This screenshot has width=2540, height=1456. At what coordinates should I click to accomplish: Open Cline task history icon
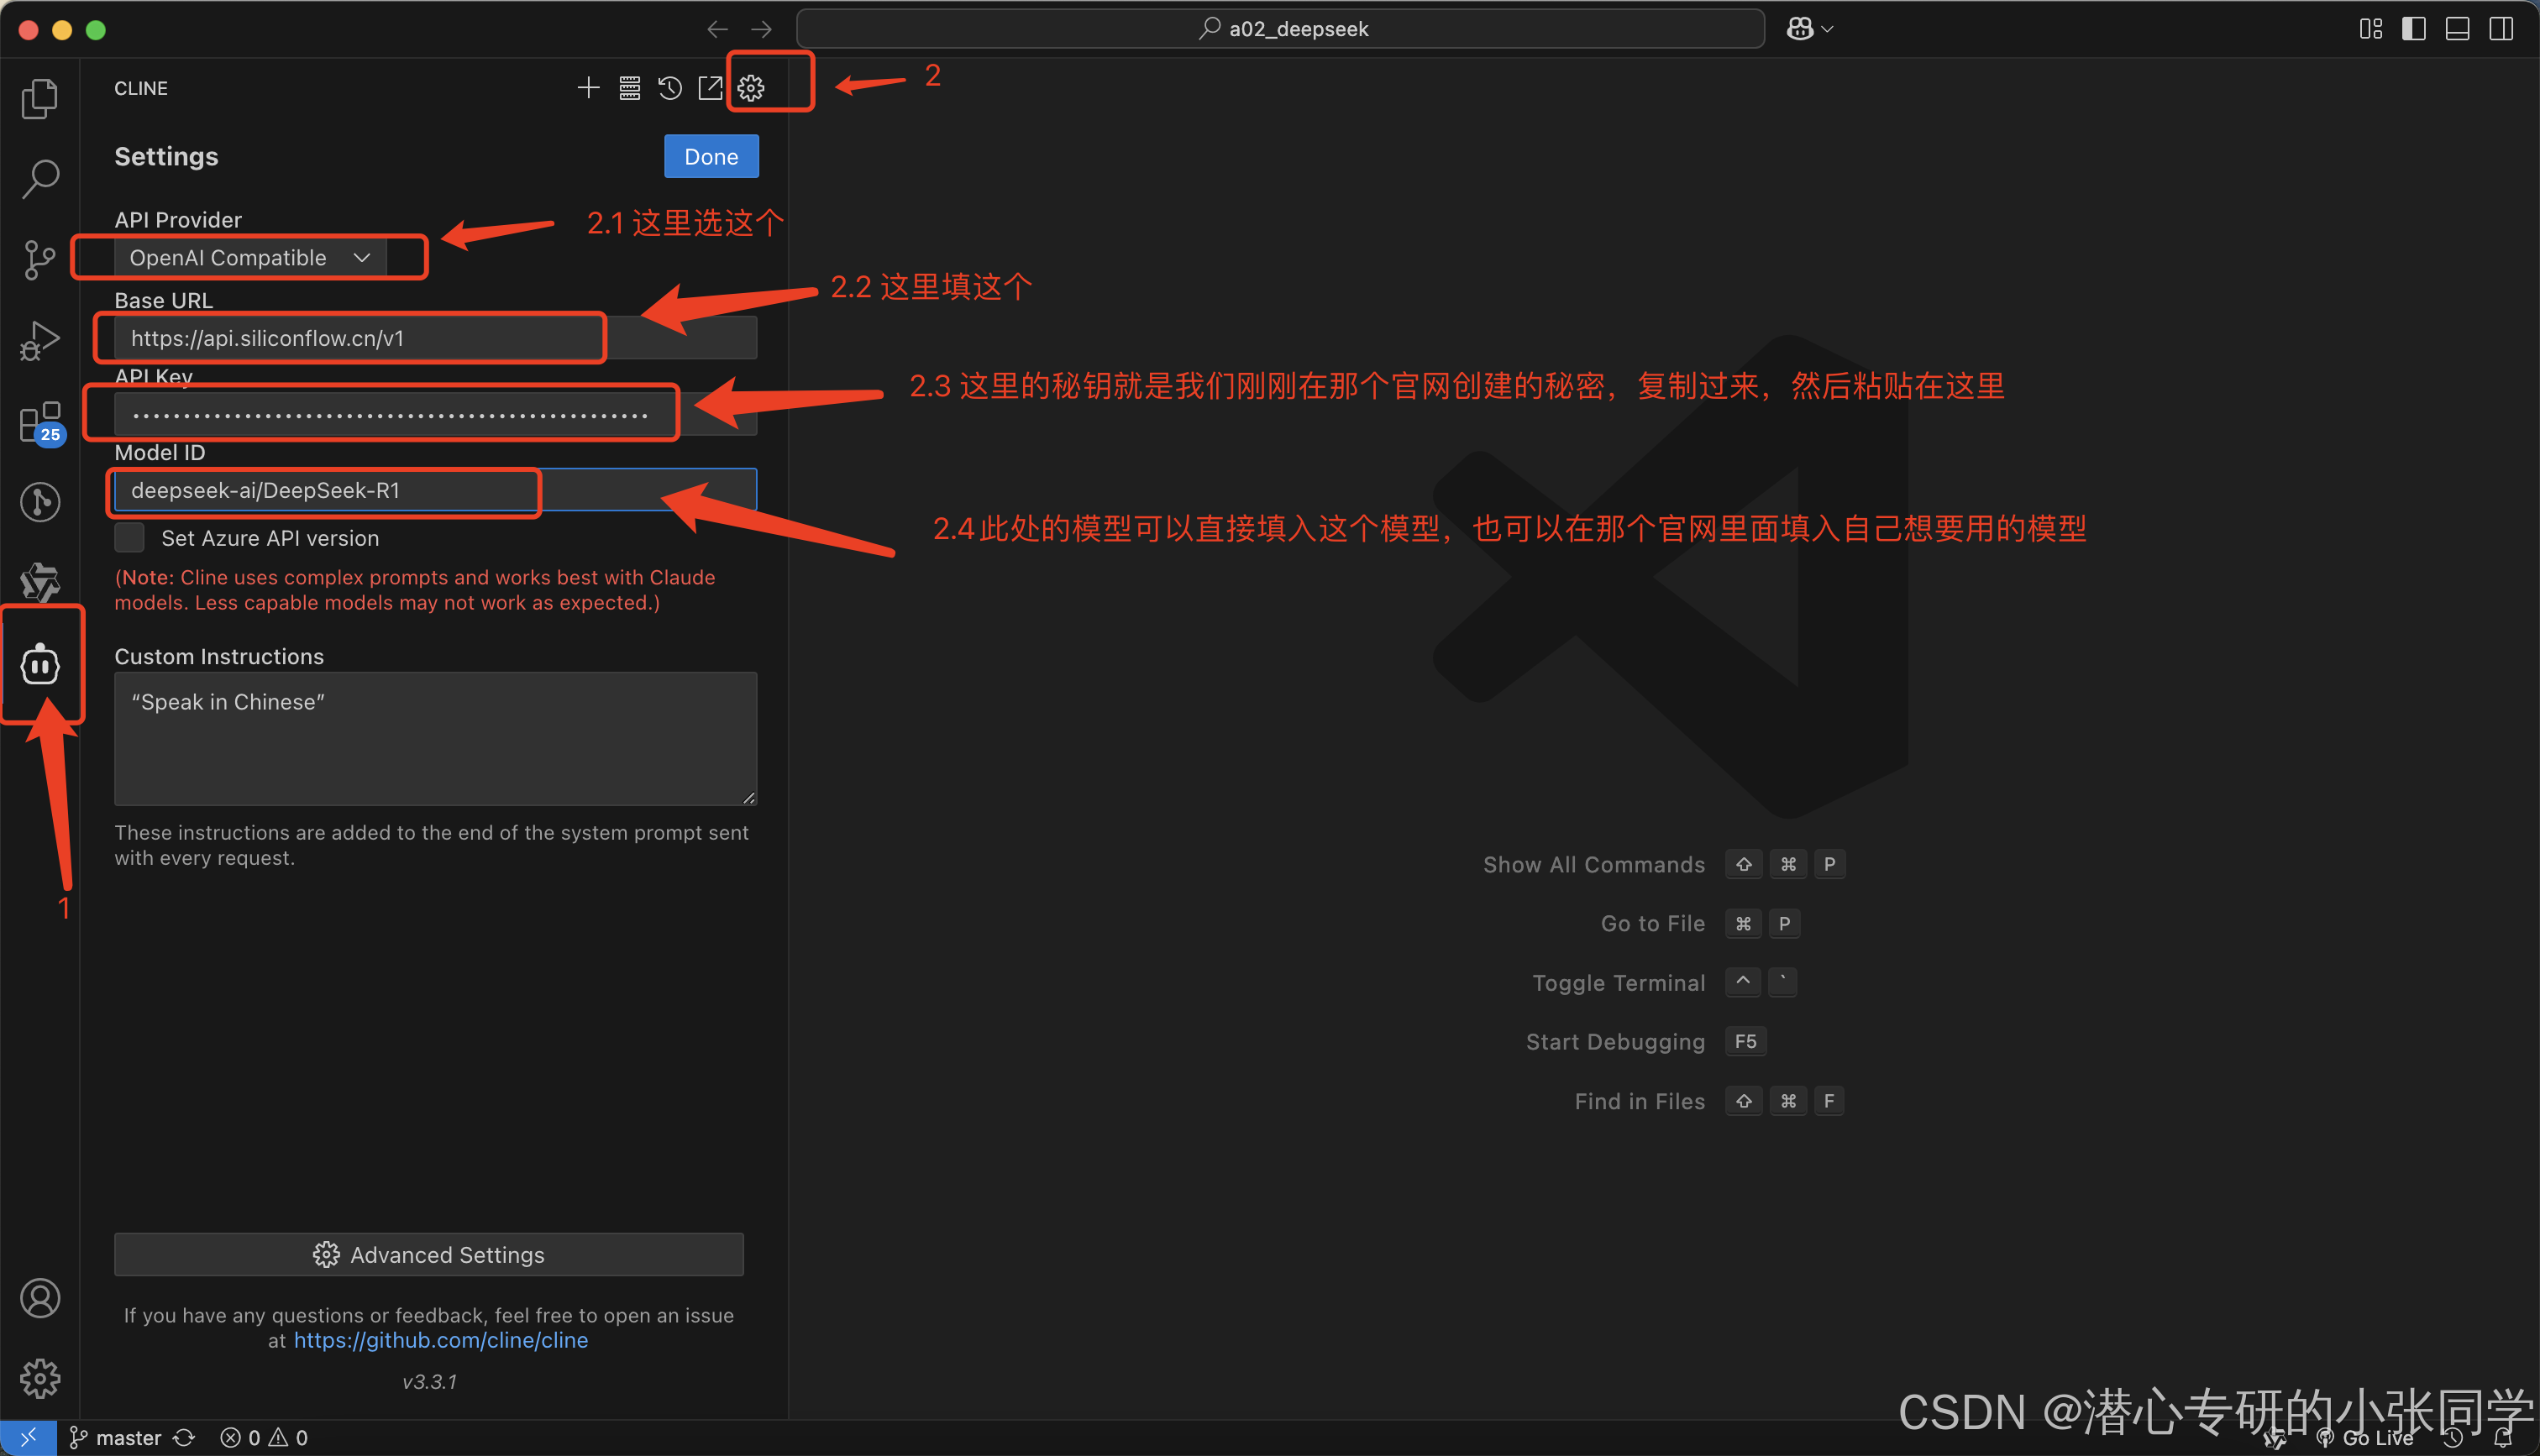coord(670,88)
